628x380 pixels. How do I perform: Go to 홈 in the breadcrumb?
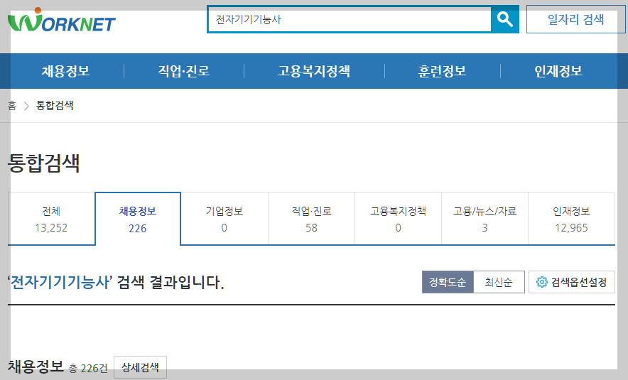coord(12,106)
